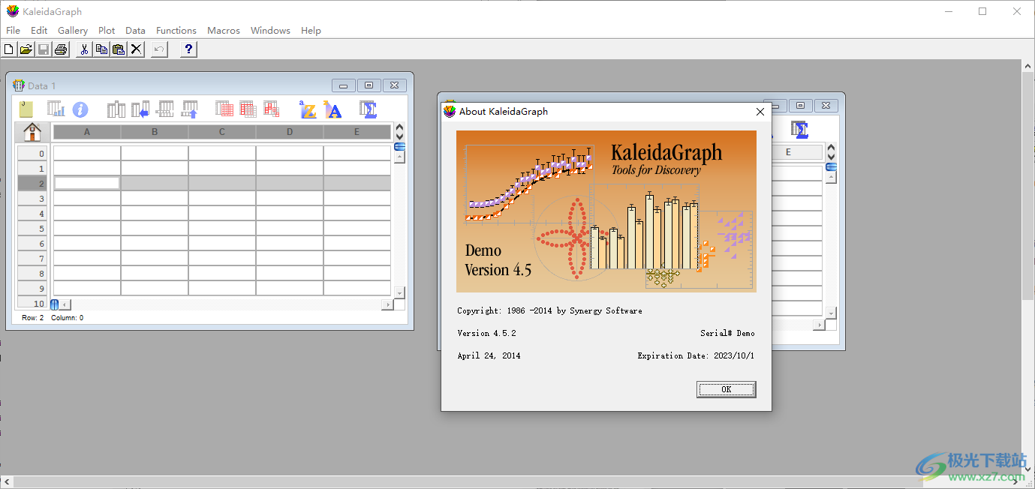Click the New document icon in toolbar
Screen dimensions: 1035x489
(9, 49)
